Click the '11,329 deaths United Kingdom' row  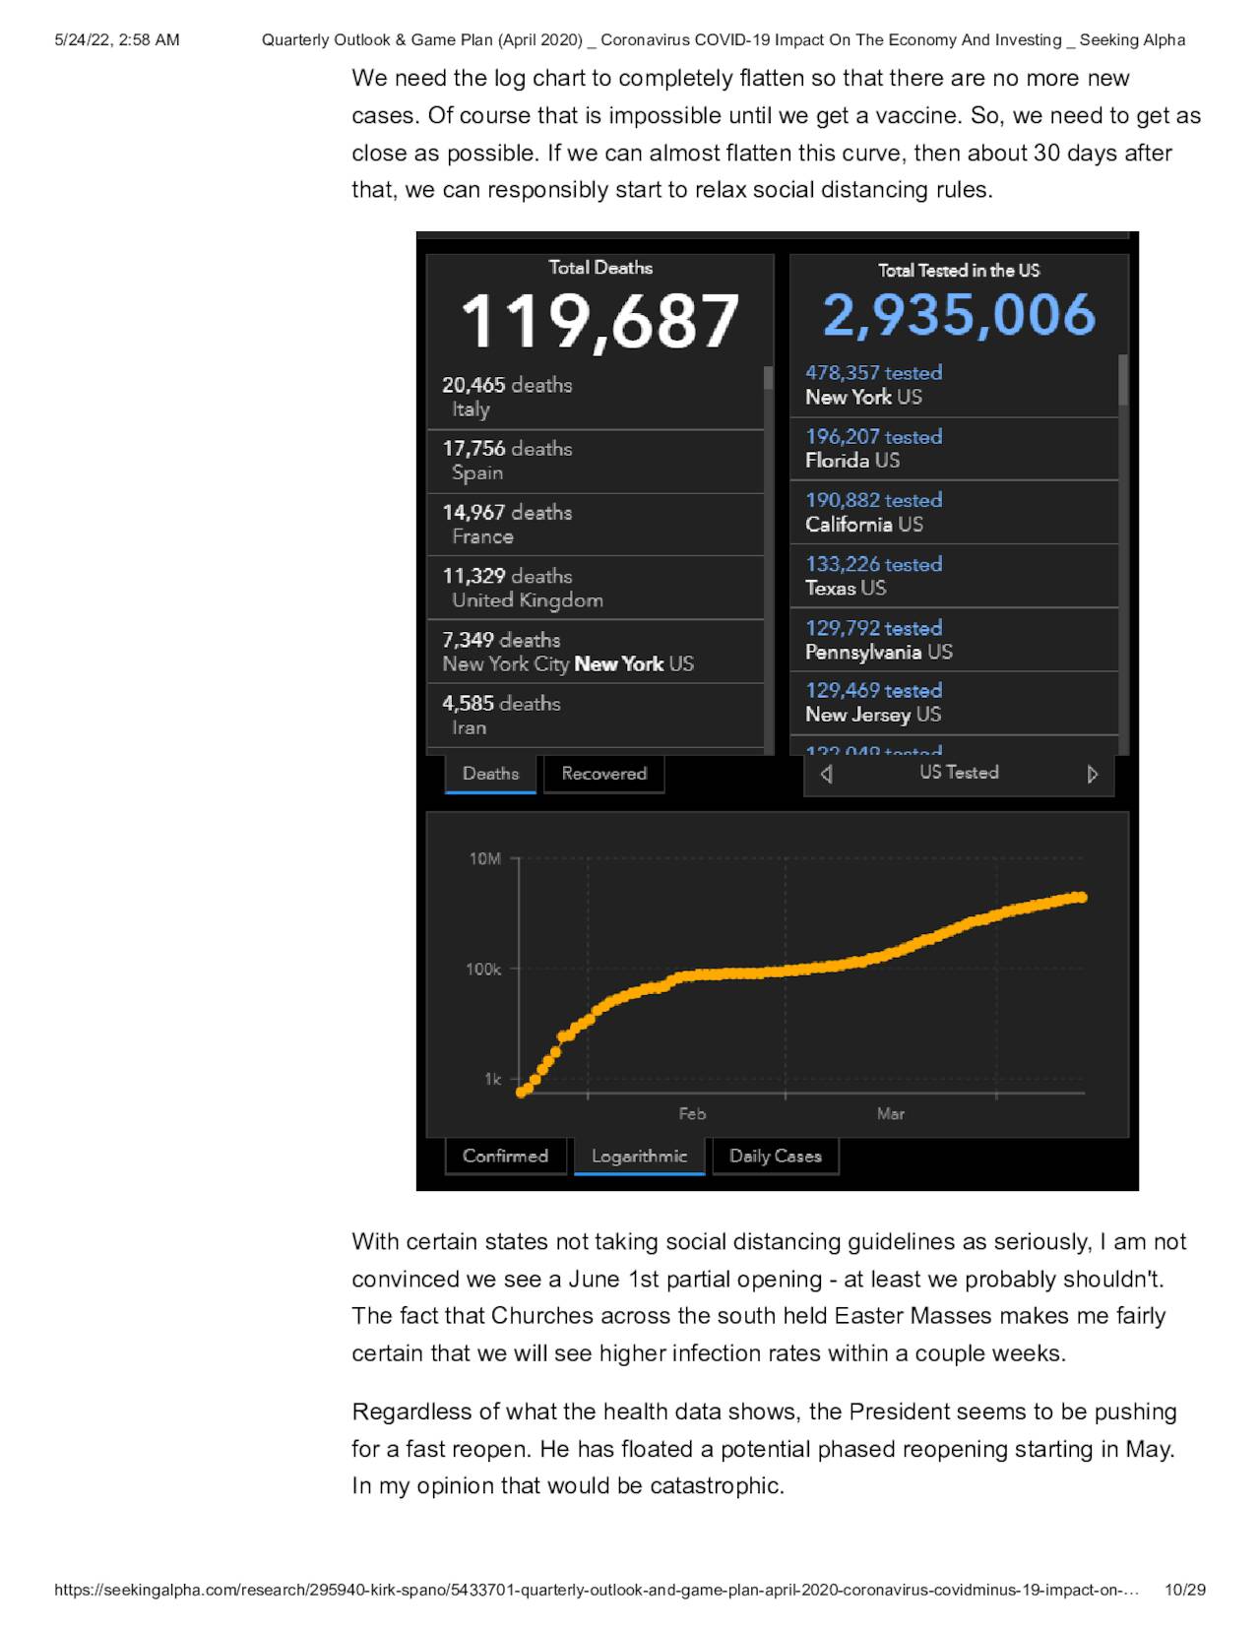(596, 588)
